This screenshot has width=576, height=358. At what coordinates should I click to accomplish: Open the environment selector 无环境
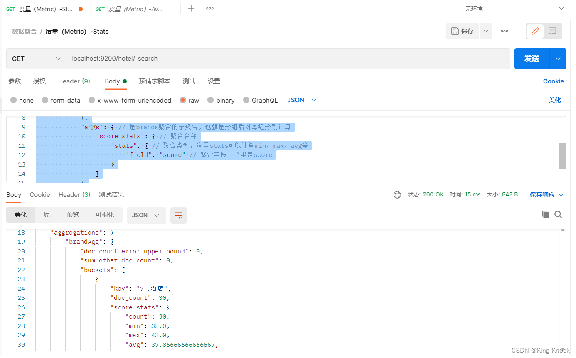coord(514,9)
